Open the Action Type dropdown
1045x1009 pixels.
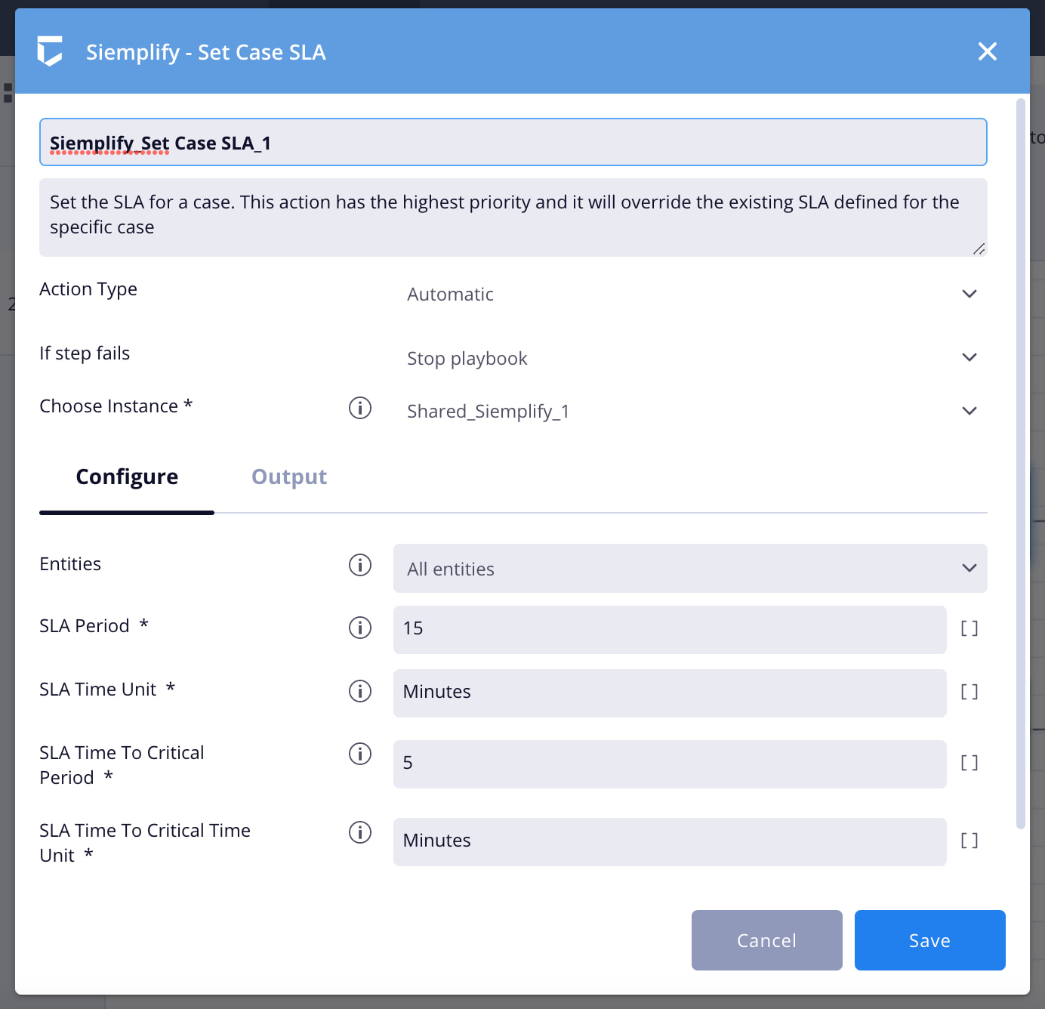click(x=969, y=294)
